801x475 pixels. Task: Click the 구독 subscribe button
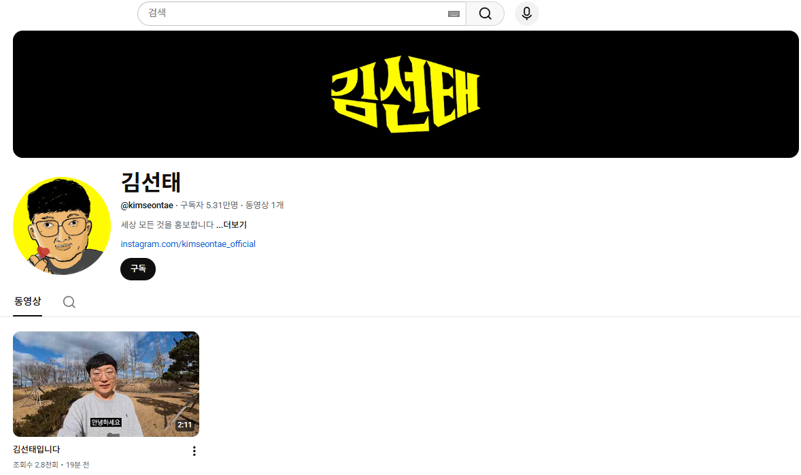click(x=138, y=269)
